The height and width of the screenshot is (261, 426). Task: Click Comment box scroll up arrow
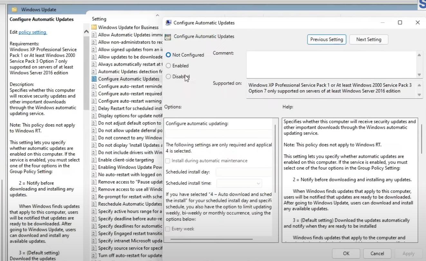pos(419,55)
